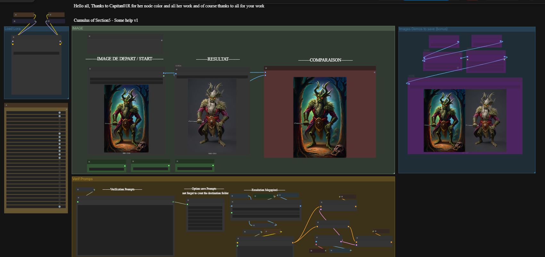545x257 pixels.
Task: Click the green output slot of the green node under RESULTAT
Action: (x=213, y=166)
